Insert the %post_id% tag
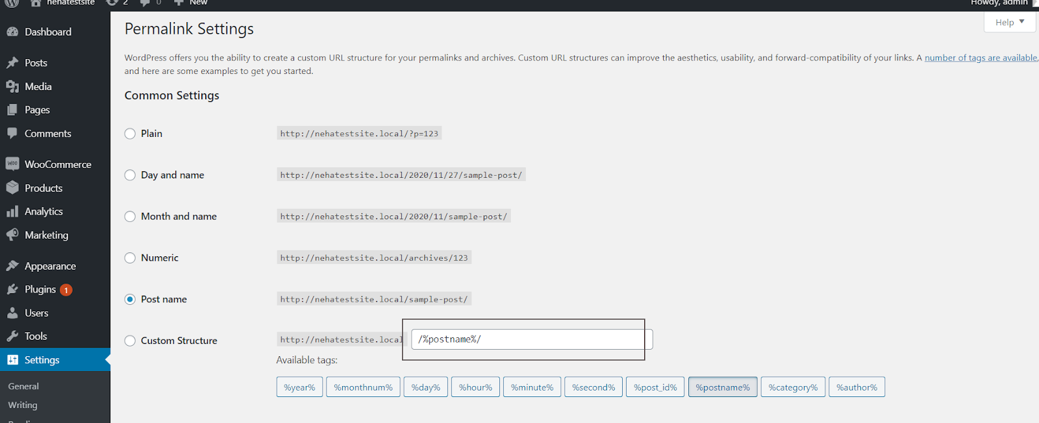This screenshot has width=1039, height=423. click(655, 387)
